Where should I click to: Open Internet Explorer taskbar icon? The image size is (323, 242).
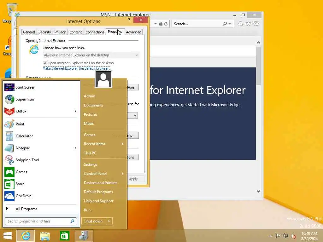(x=26, y=236)
